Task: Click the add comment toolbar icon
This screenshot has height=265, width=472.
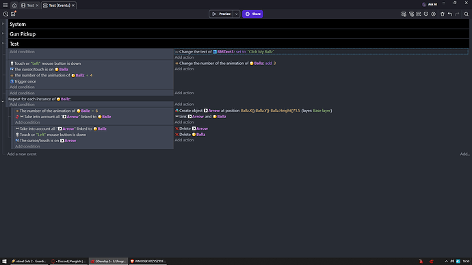Action: [426, 14]
